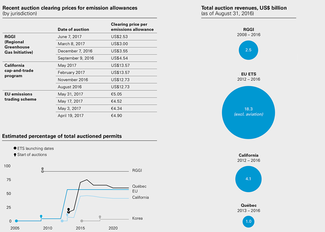The image size is (325, 232).
Task: Click the ETS launching dates legend dot
Action: [x=15, y=147]
